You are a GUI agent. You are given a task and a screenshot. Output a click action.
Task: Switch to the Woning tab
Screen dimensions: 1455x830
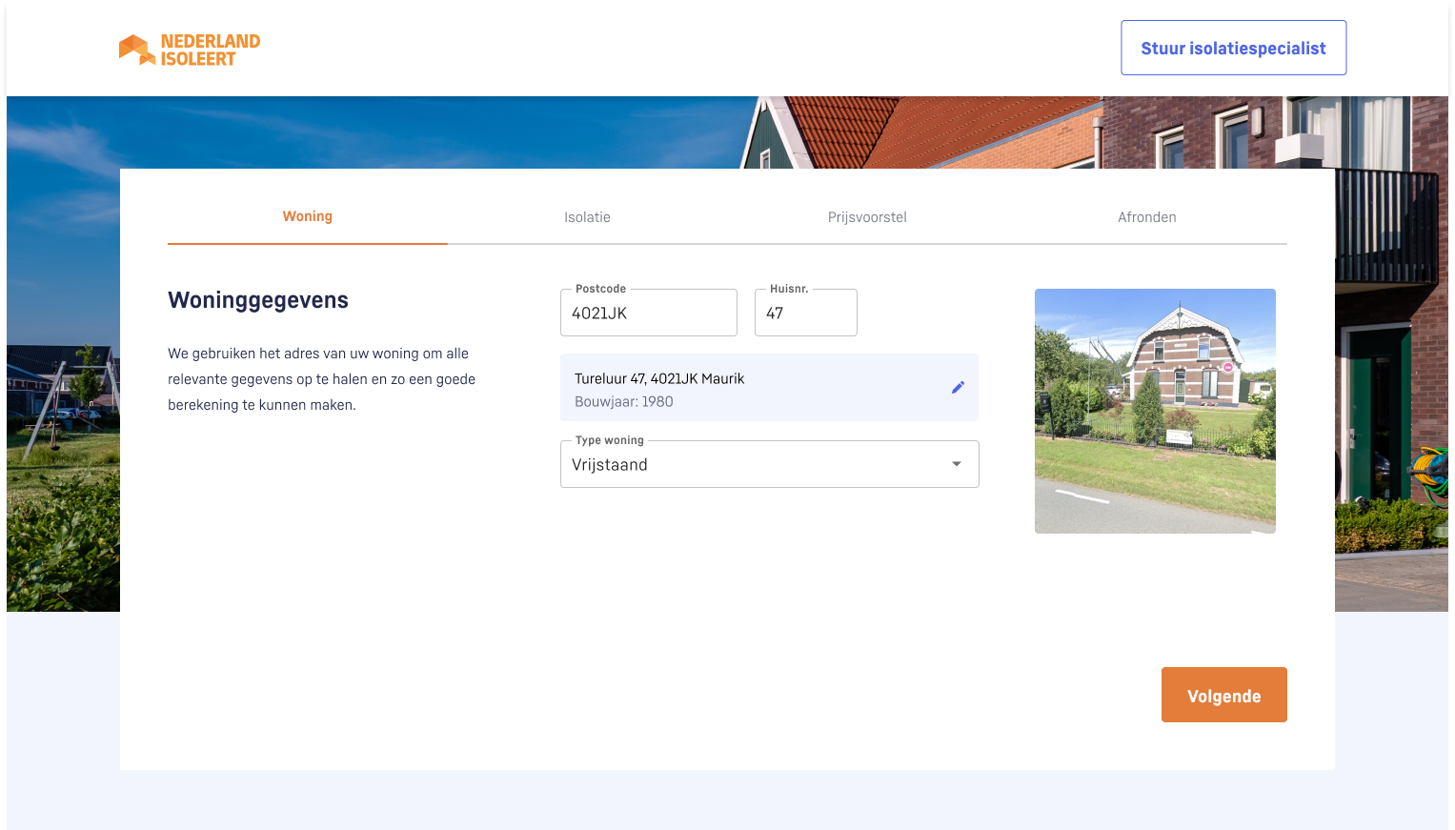click(307, 216)
